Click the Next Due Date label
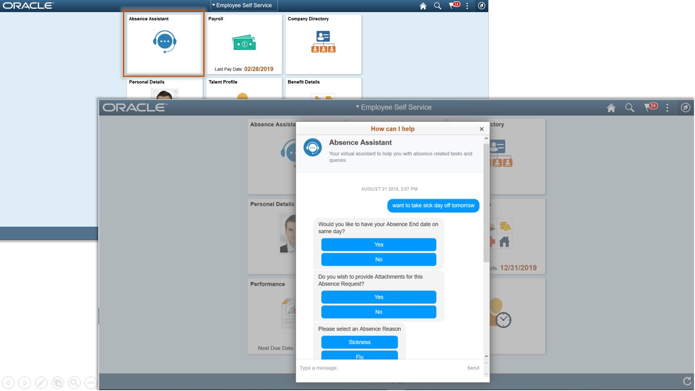The image size is (695, 391). coord(275,348)
